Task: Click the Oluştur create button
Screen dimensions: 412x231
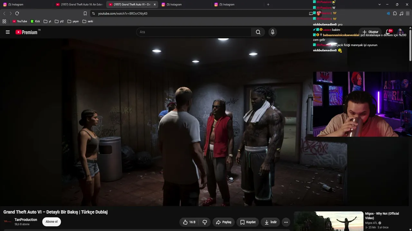Action: point(370,32)
